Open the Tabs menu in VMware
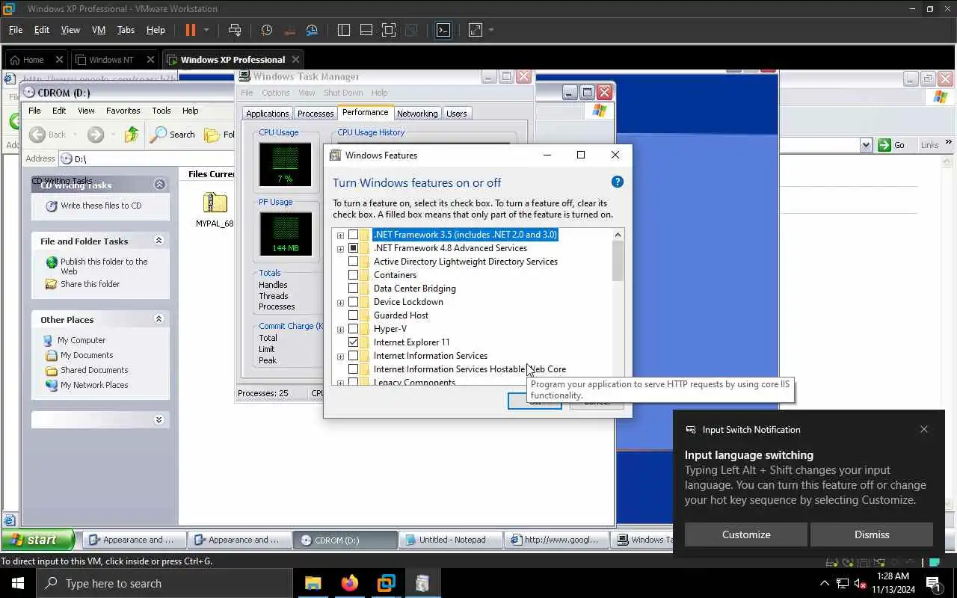The image size is (957, 598). point(126,30)
